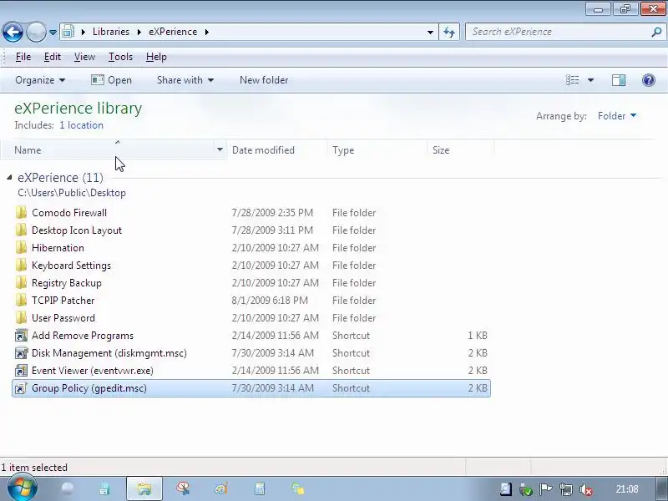Select the Registry Backup folder icon
The width and height of the screenshot is (668, 501).
(x=22, y=282)
